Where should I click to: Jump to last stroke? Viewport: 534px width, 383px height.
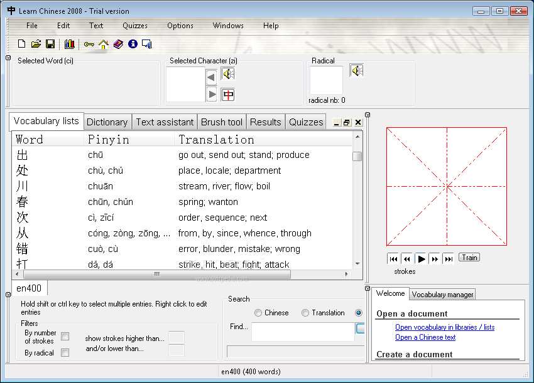pyautogui.click(x=449, y=259)
